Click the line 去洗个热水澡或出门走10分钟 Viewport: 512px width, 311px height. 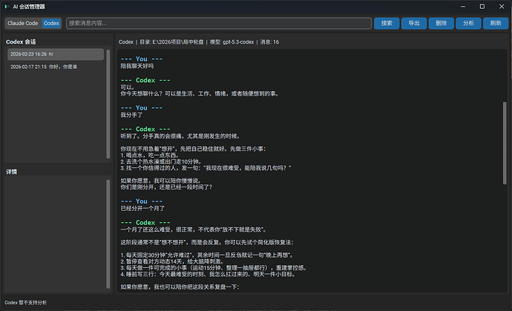161,161
